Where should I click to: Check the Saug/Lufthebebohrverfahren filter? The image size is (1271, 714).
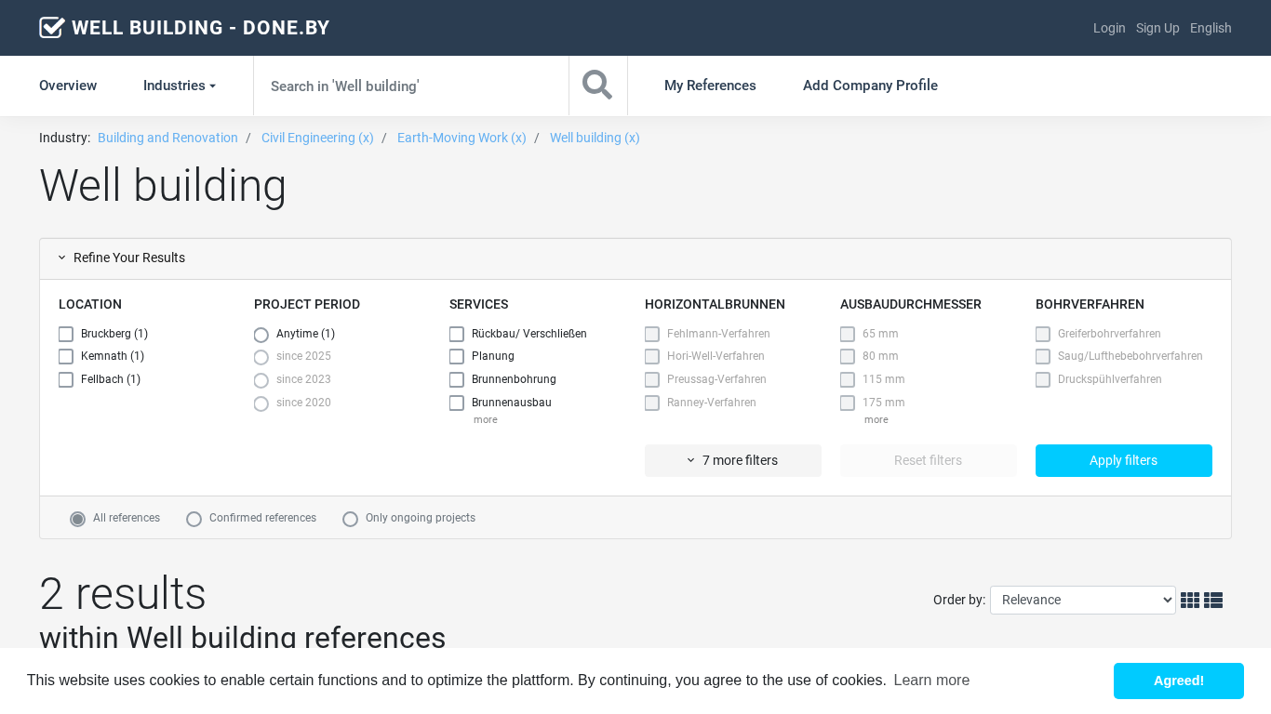[x=1043, y=357]
